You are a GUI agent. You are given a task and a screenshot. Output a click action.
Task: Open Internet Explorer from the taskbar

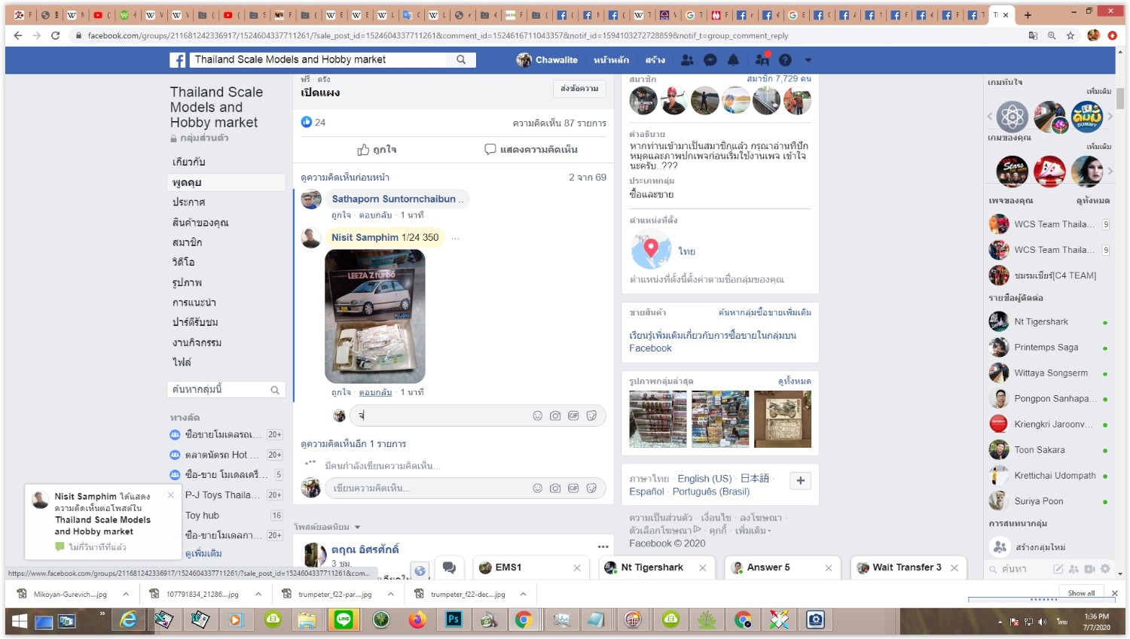point(129,619)
